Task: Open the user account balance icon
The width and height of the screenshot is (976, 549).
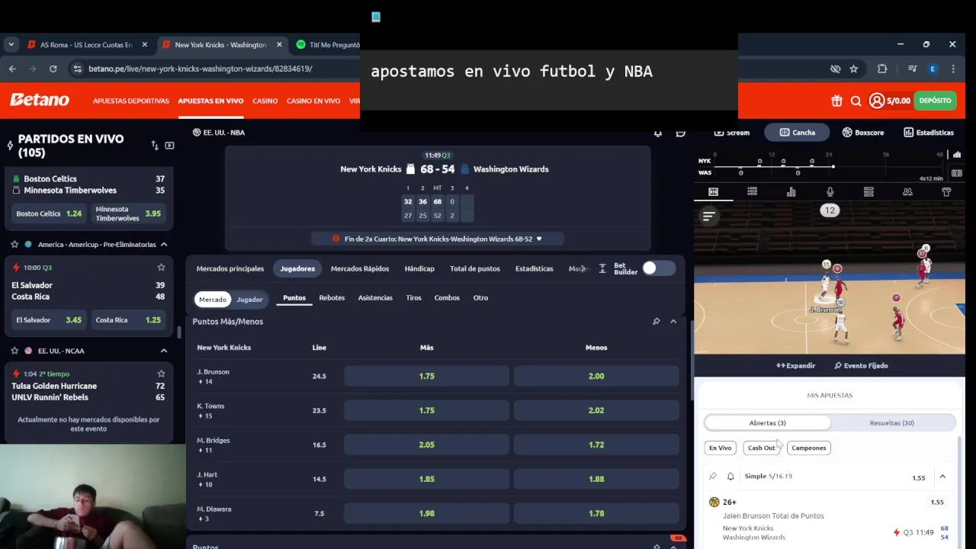Action: point(877,101)
